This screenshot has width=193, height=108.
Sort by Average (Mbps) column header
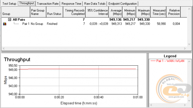(x=115, y=12)
